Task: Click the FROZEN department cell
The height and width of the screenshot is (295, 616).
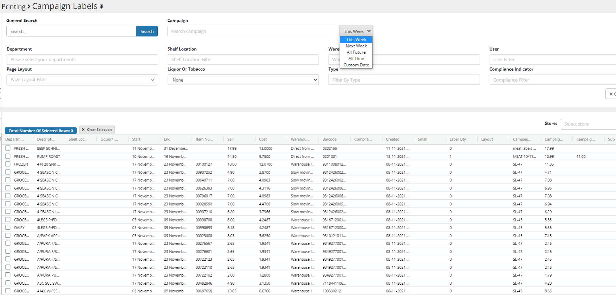Action: coord(21,164)
